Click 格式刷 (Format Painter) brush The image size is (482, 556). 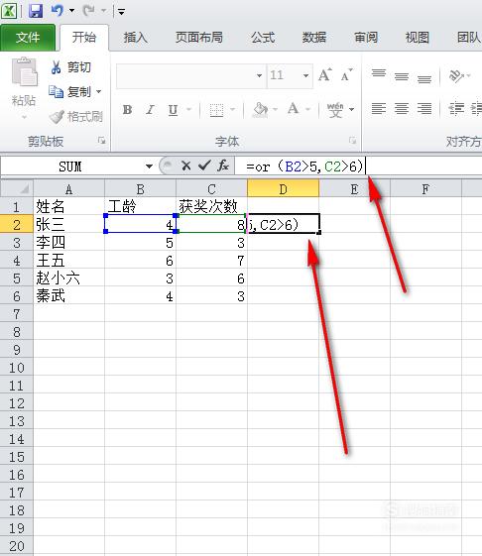pyautogui.click(x=76, y=117)
